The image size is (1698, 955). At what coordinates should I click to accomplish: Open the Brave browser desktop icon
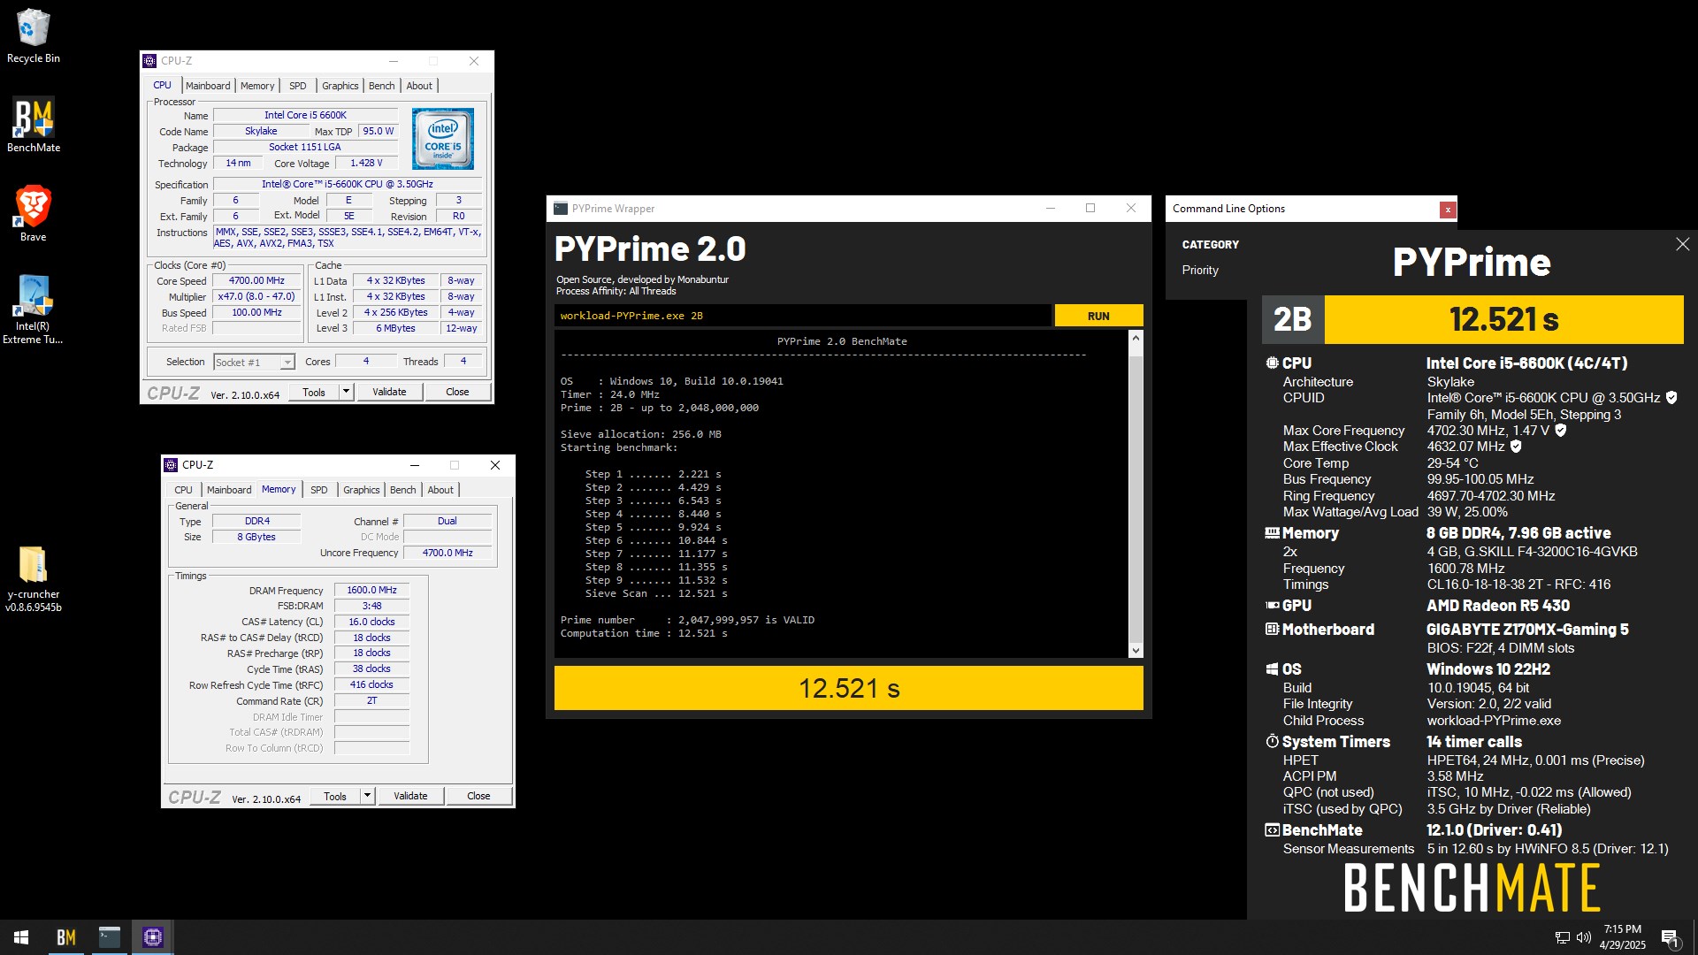coord(34,214)
